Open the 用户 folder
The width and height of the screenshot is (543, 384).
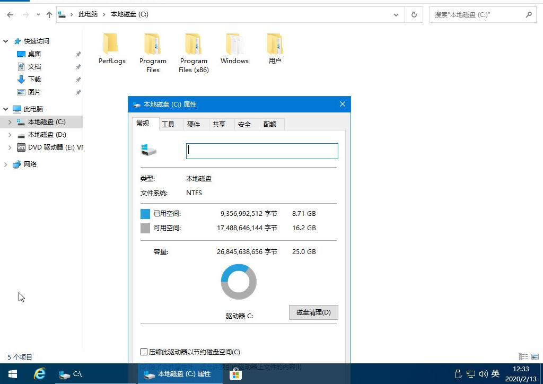coord(275,49)
